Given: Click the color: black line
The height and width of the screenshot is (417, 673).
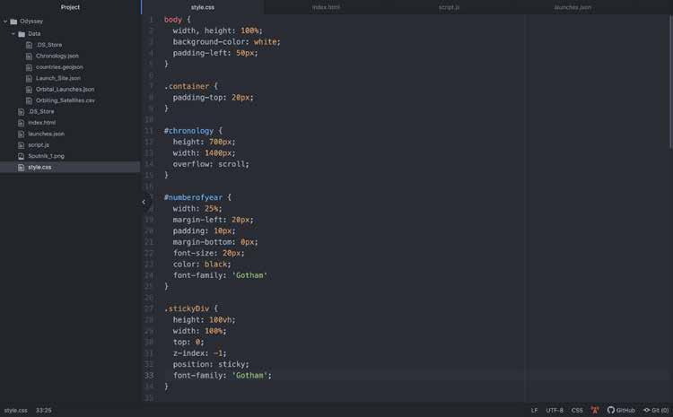Looking at the screenshot, I should (x=202, y=265).
